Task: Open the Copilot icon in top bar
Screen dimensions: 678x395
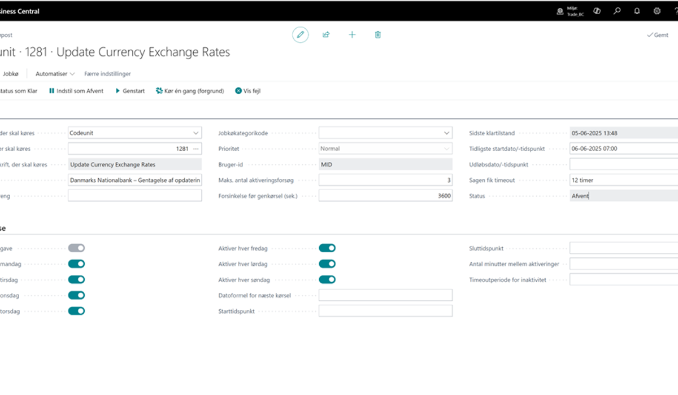Action: (597, 11)
